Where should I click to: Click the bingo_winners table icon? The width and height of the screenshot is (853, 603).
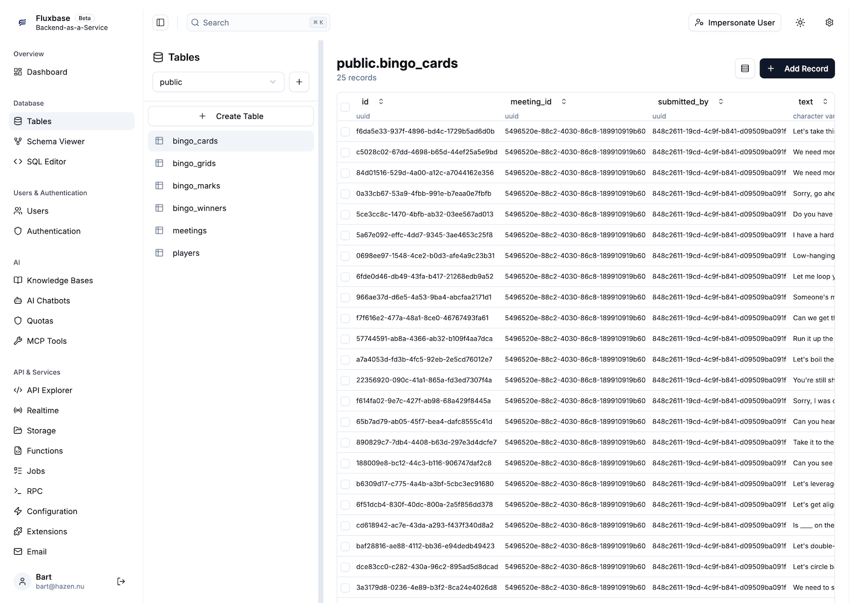159,208
